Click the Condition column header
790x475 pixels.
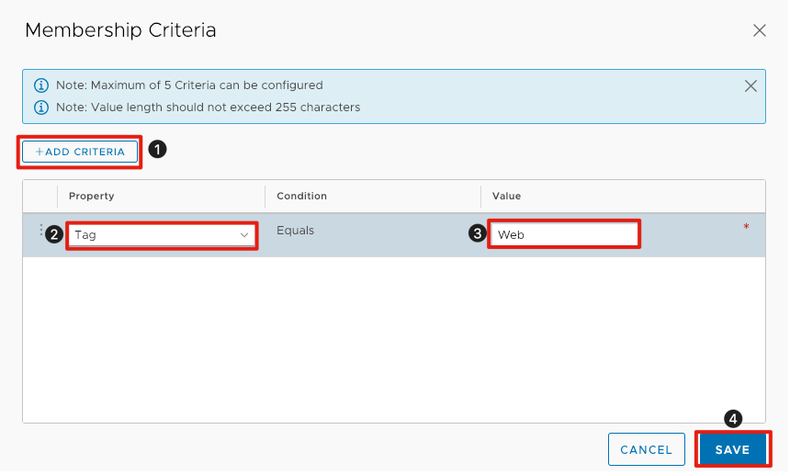click(x=301, y=196)
